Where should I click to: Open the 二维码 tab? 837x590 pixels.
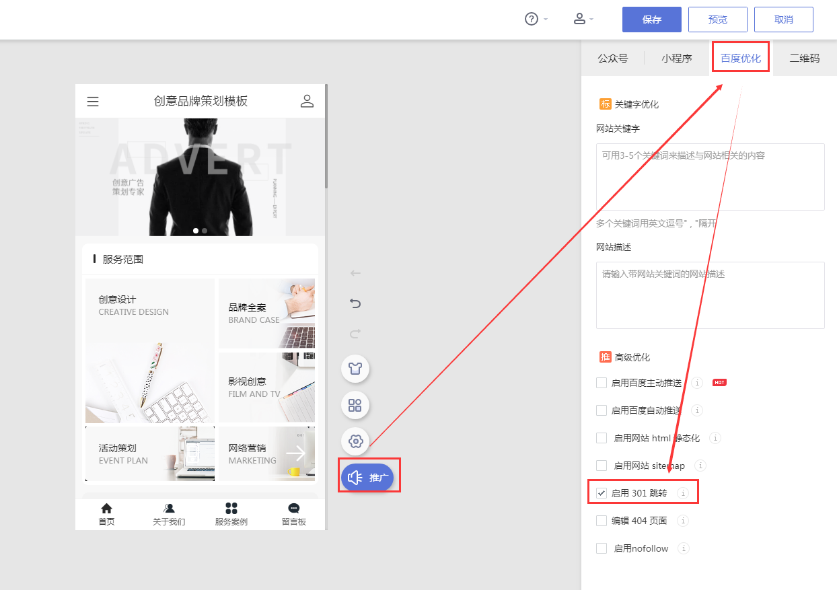coord(805,59)
